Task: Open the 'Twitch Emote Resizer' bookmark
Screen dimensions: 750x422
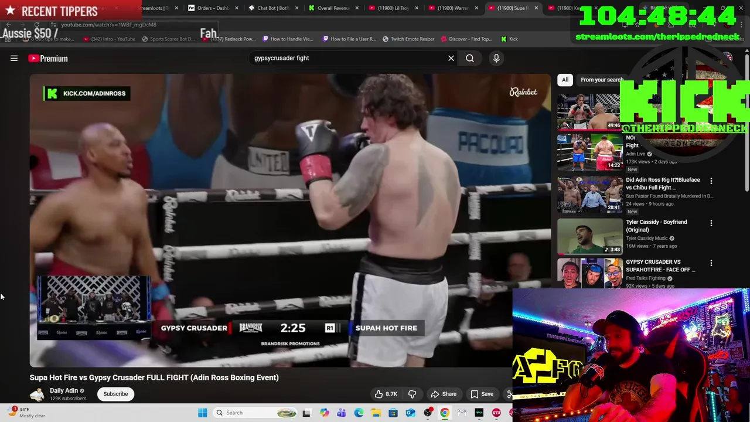Action: (x=408, y=39)
